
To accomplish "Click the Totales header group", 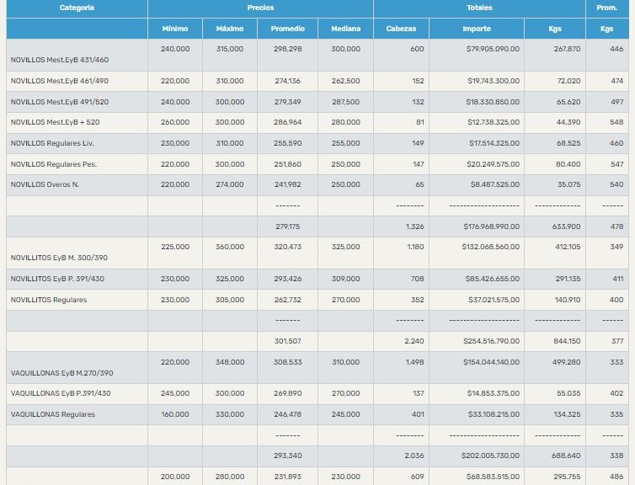I will [479, 8].
